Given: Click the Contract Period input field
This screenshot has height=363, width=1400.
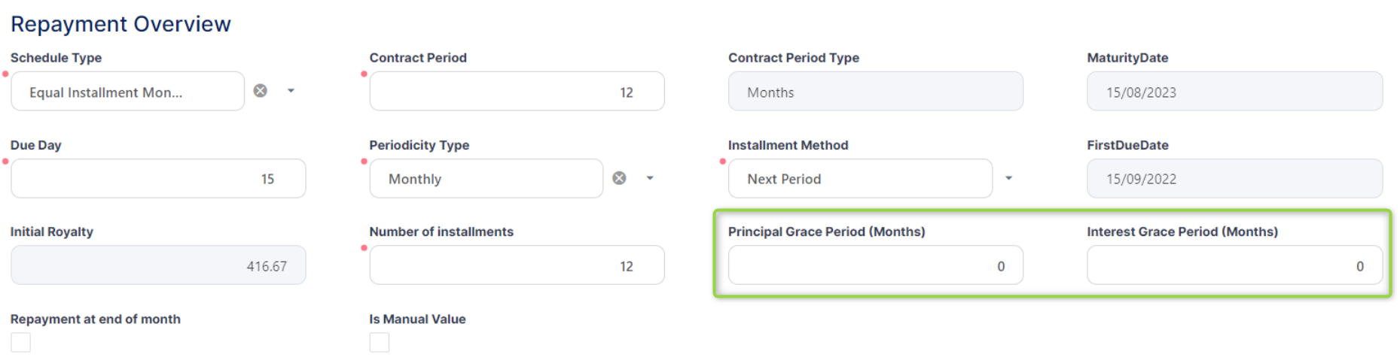Looking at the screenshot, I should point(517,92).
